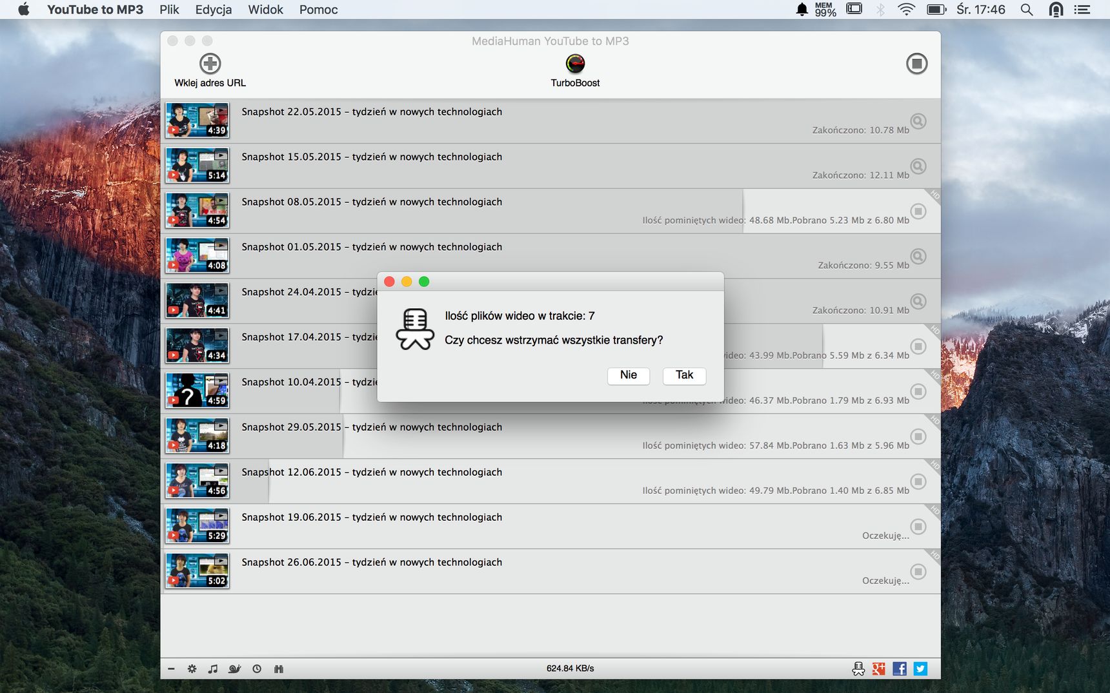Stop download of Snapshot 17.04.2015
The width and height of the screenshot is (1110, 693).
tap(918, 347)
